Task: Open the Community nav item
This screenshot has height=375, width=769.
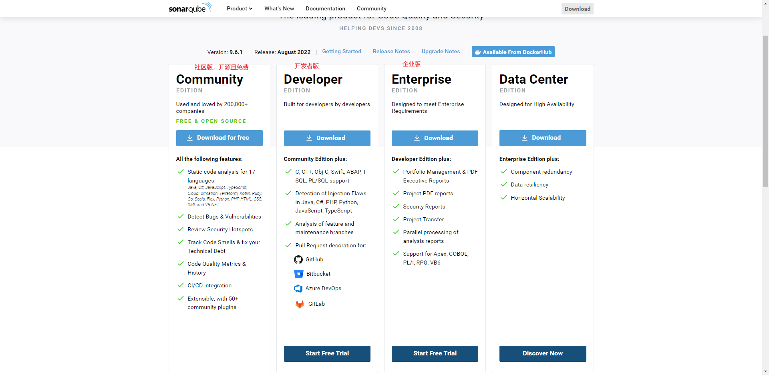Action: pyautogui.click(x=372, y=8)
